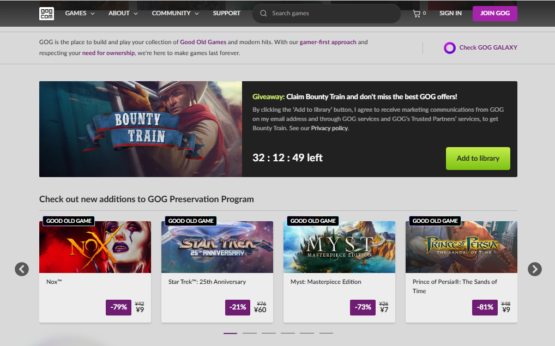Focus the Search games field

click(327, 14)
